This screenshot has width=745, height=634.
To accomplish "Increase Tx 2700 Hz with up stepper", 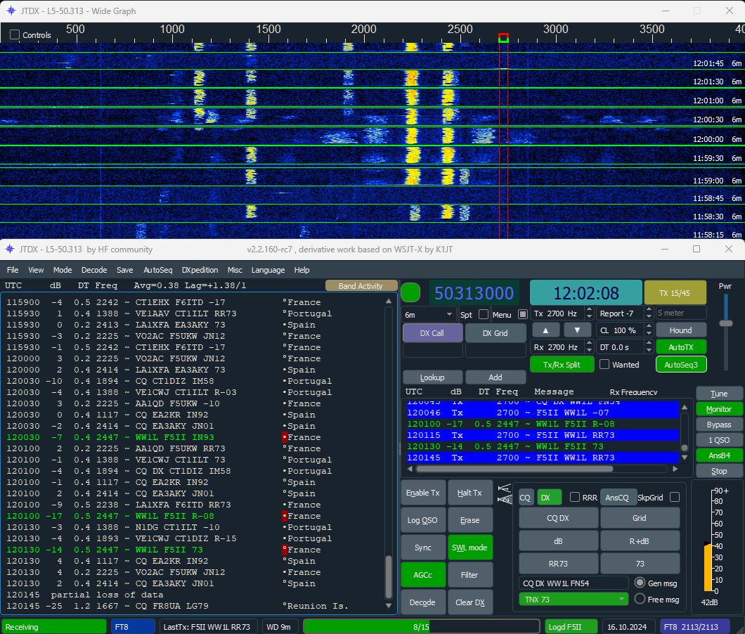I will click(589, 310).
